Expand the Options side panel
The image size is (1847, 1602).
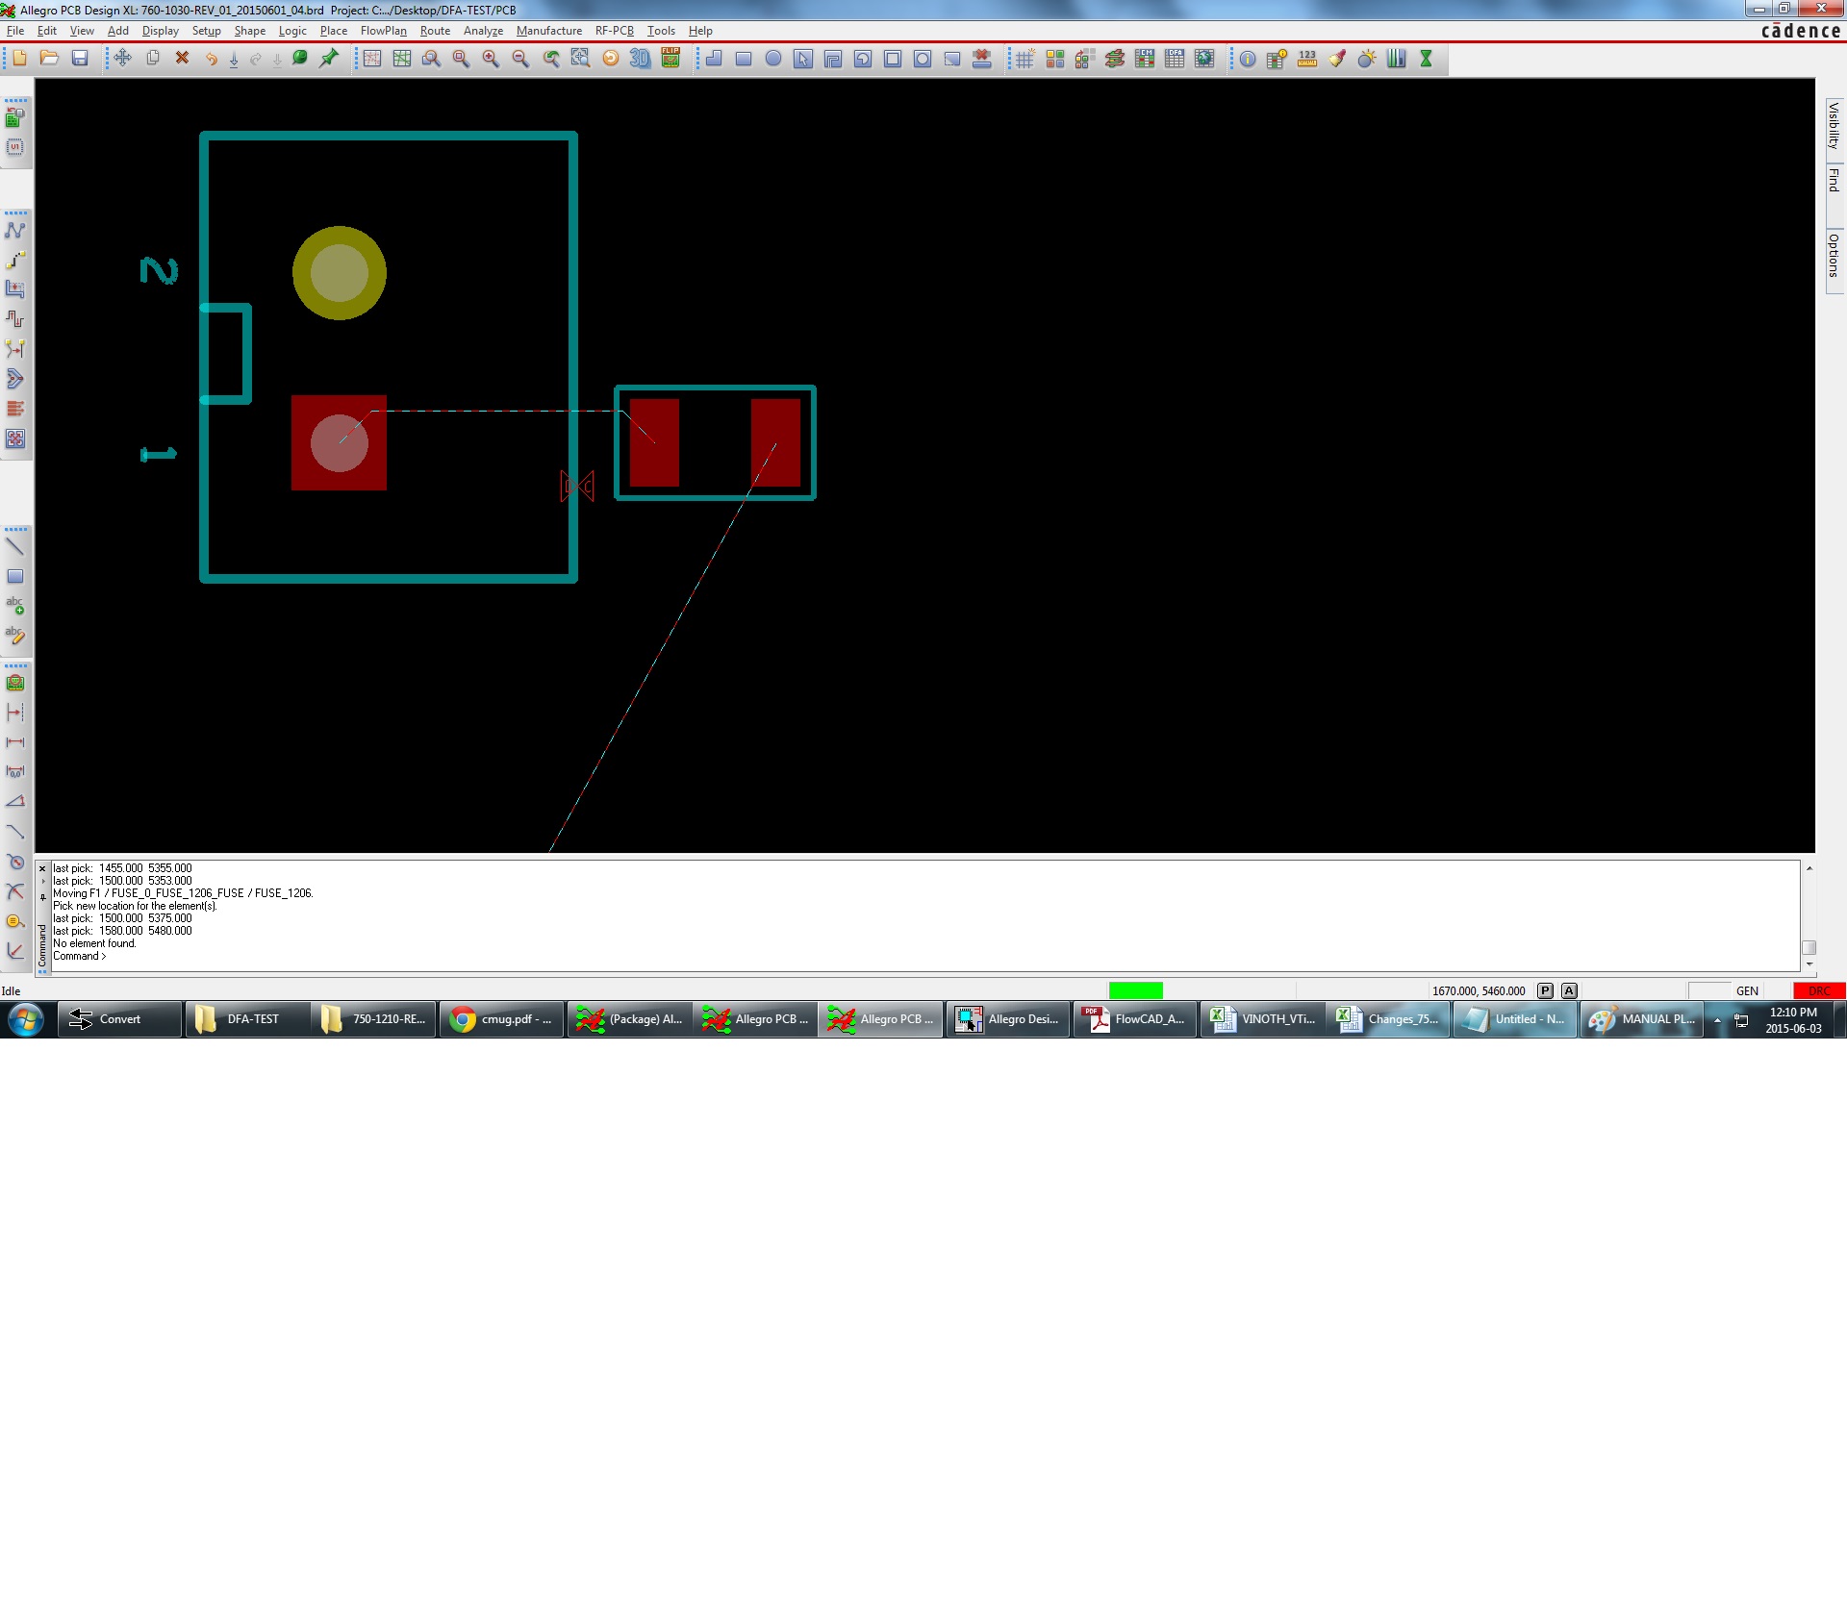click(x=1834, y=255)
